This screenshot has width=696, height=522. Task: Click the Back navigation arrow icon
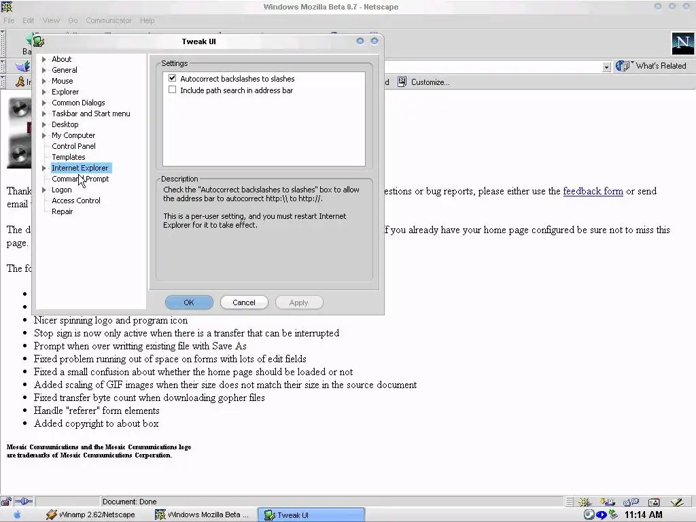click(x=29, y=39)
